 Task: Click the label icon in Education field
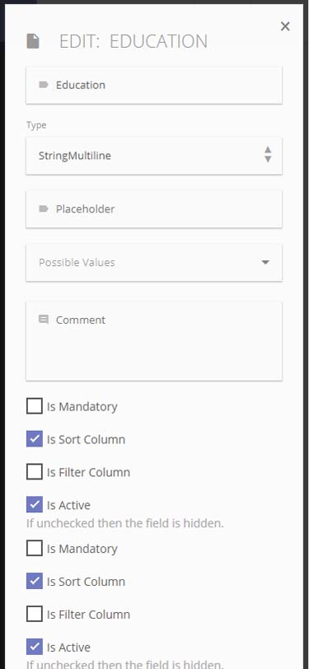[44, 85]
